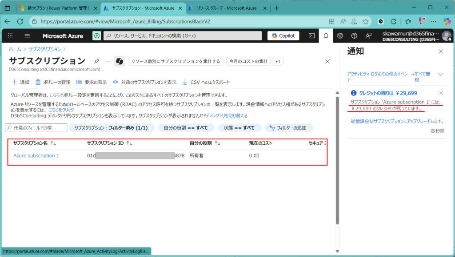Viewport: 455px width, 257px height.
Task: Open the apps waffle launcher grid
Action: [10, 36]
